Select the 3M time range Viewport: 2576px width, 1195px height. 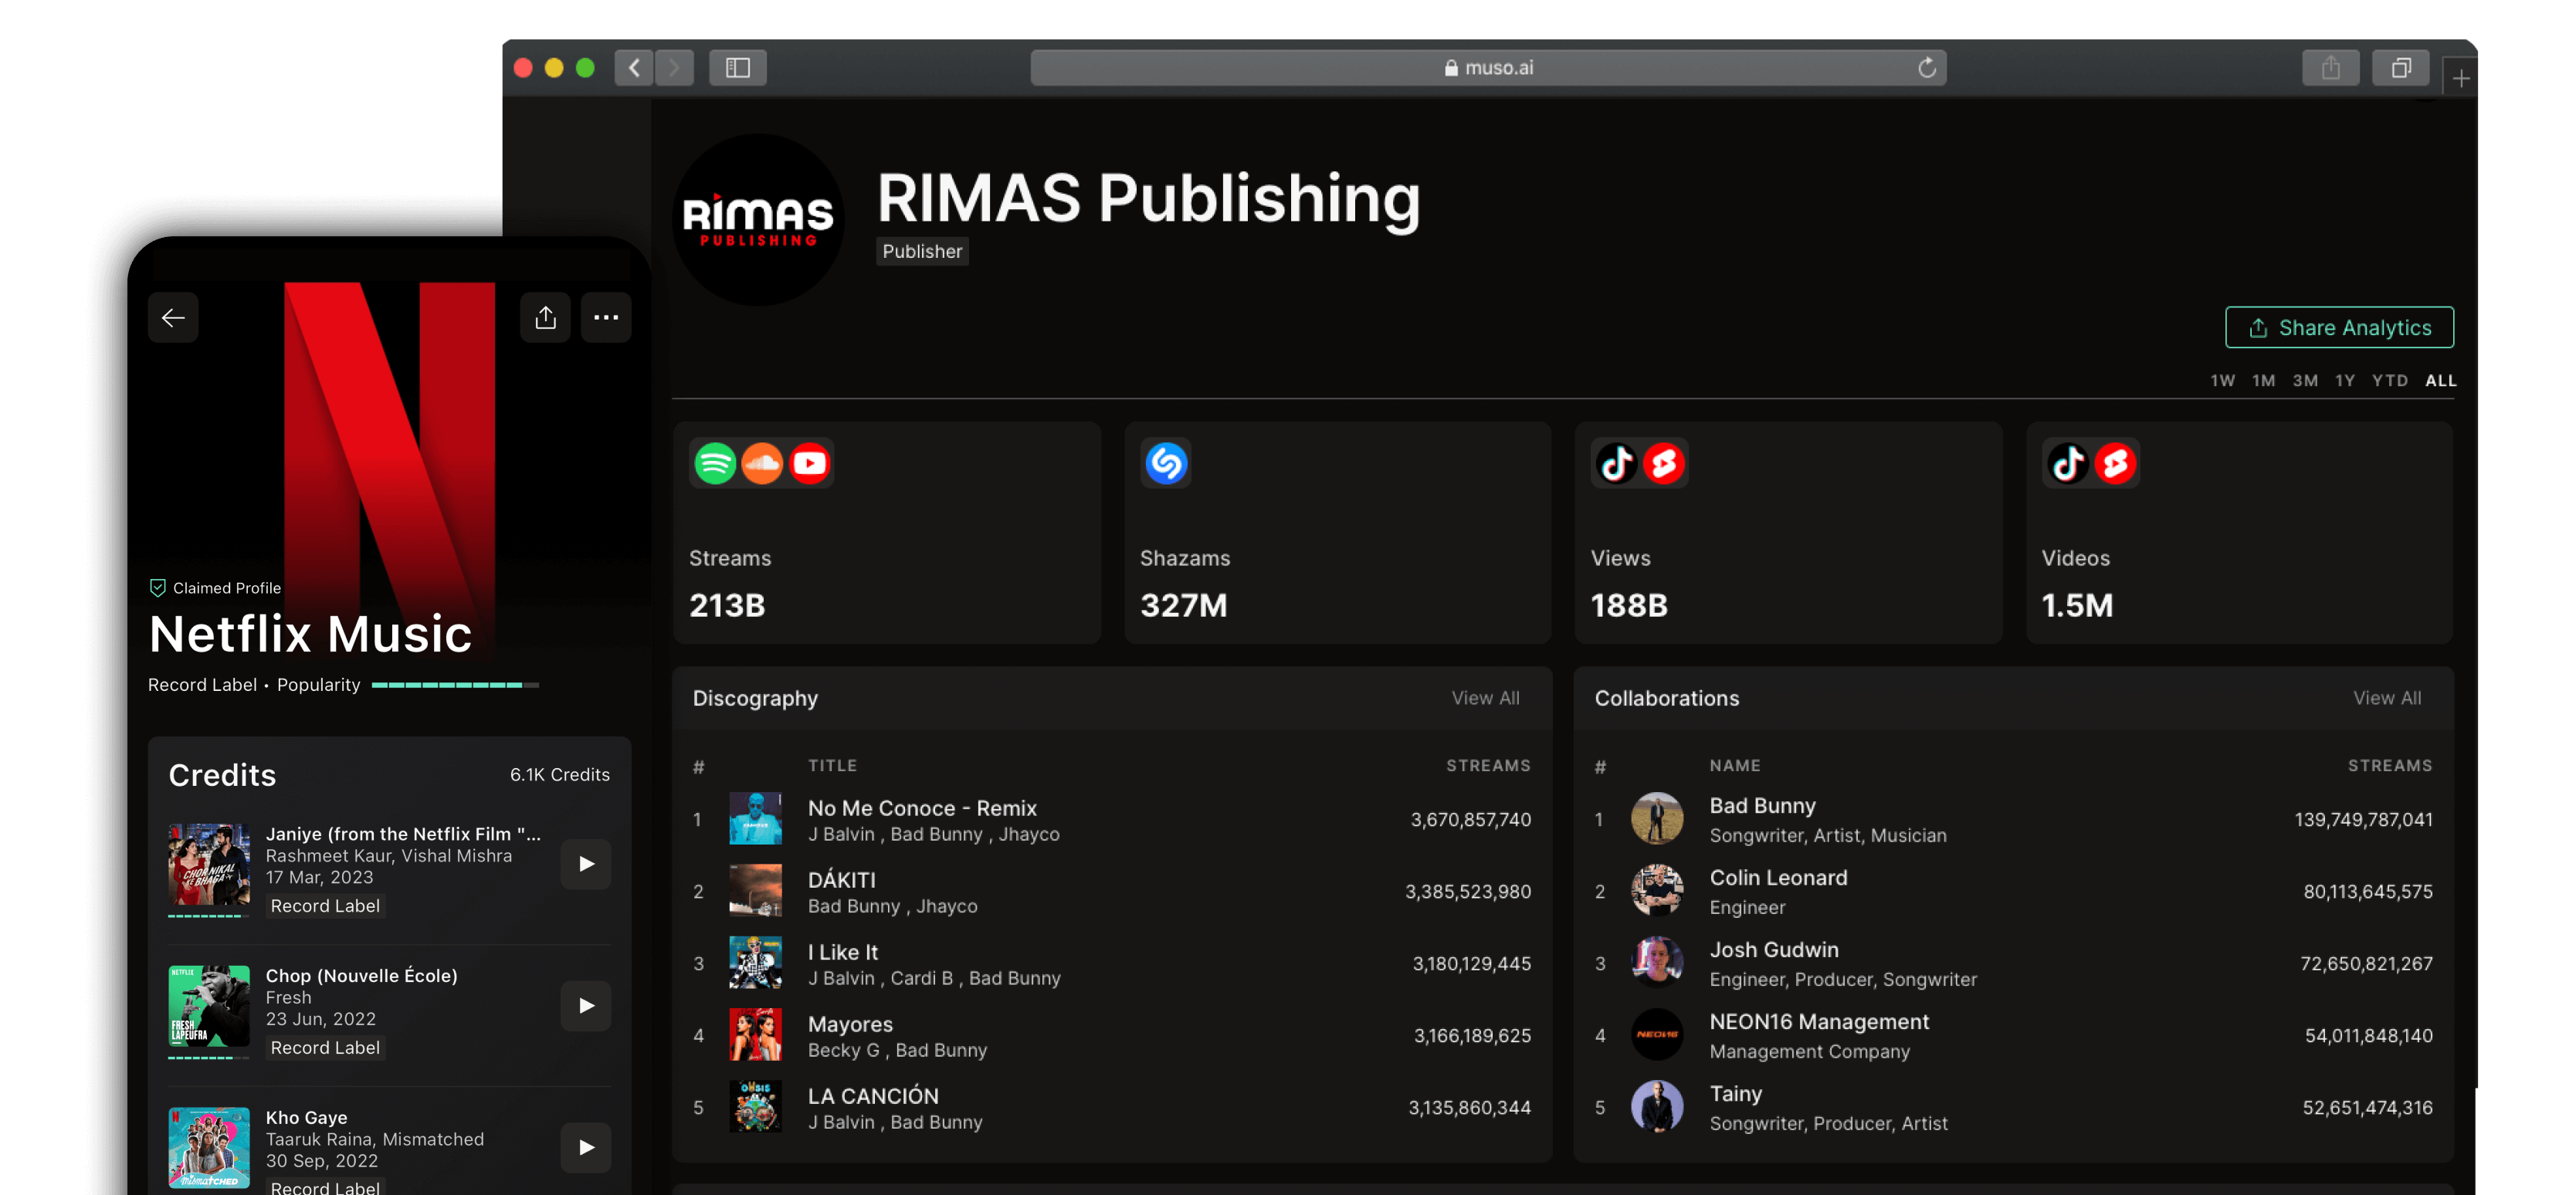(2305, 381)
